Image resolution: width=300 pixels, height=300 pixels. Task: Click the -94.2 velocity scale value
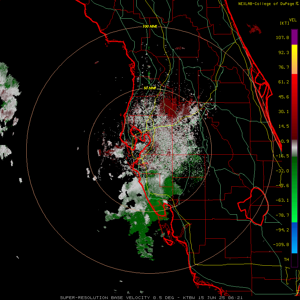[x=282, y=230]
